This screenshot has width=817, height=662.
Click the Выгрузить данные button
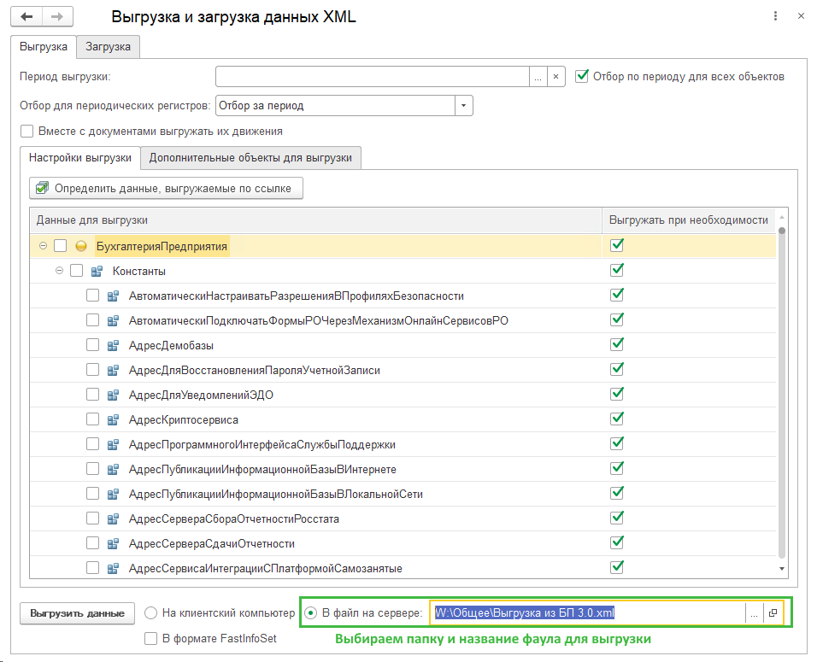click(77, 613)
